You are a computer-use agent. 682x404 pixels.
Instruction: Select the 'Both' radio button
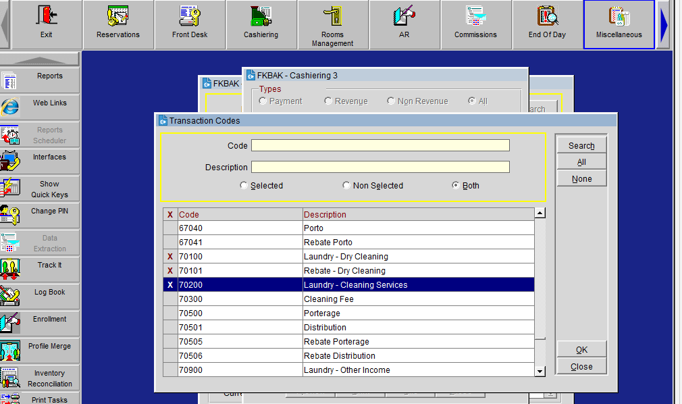click(456, 186)
